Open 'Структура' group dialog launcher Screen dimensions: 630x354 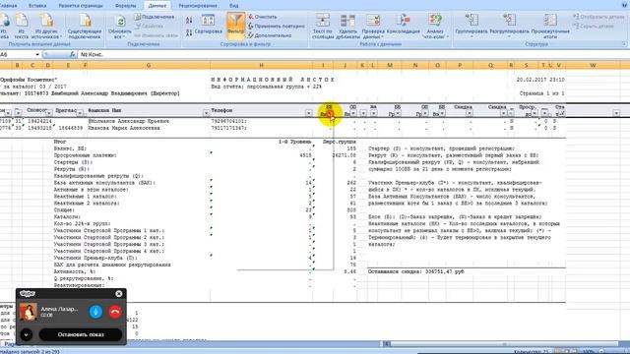[x=624, y=43]
